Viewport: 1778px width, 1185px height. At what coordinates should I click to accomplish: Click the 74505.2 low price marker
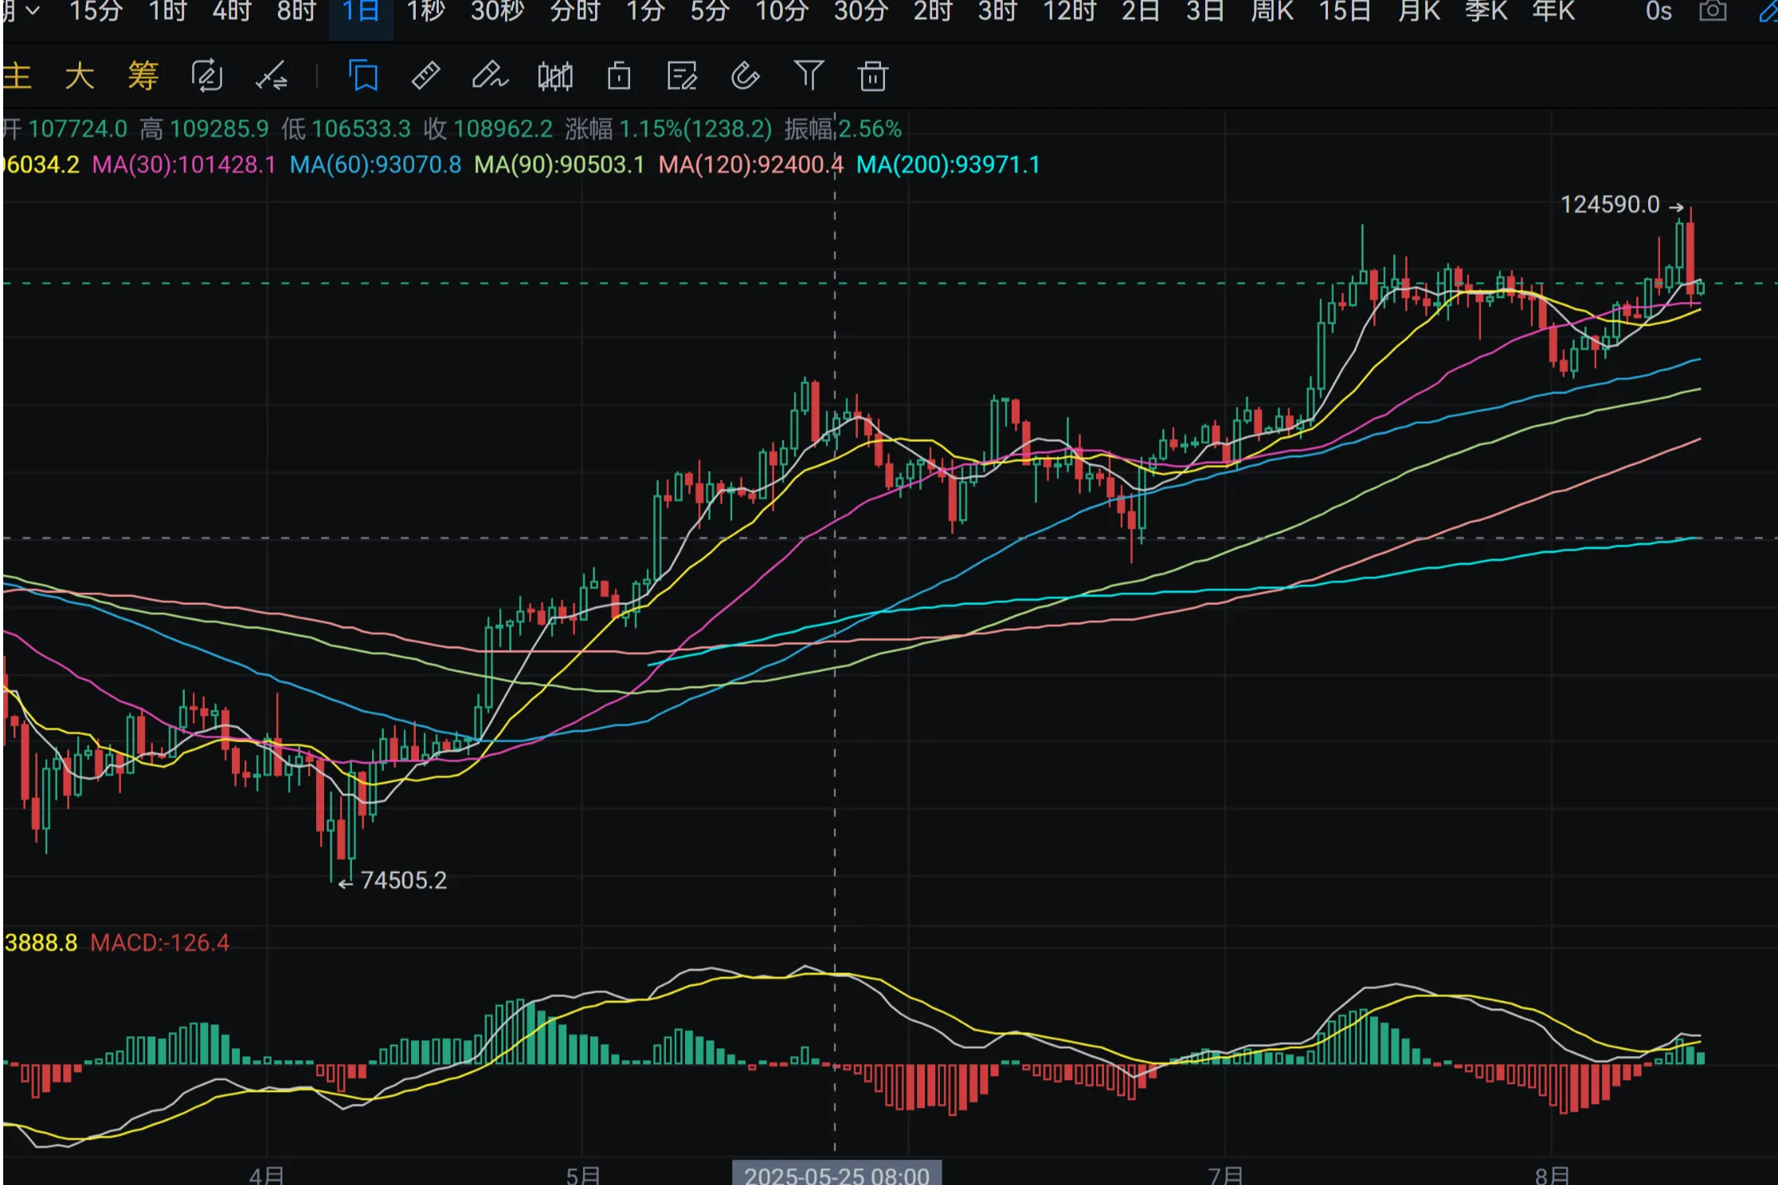tap(393, 881)
